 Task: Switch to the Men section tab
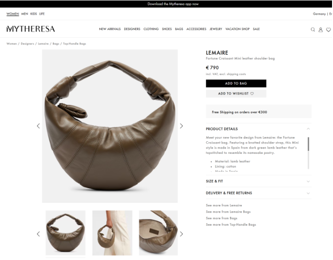(x=24, y=14)
